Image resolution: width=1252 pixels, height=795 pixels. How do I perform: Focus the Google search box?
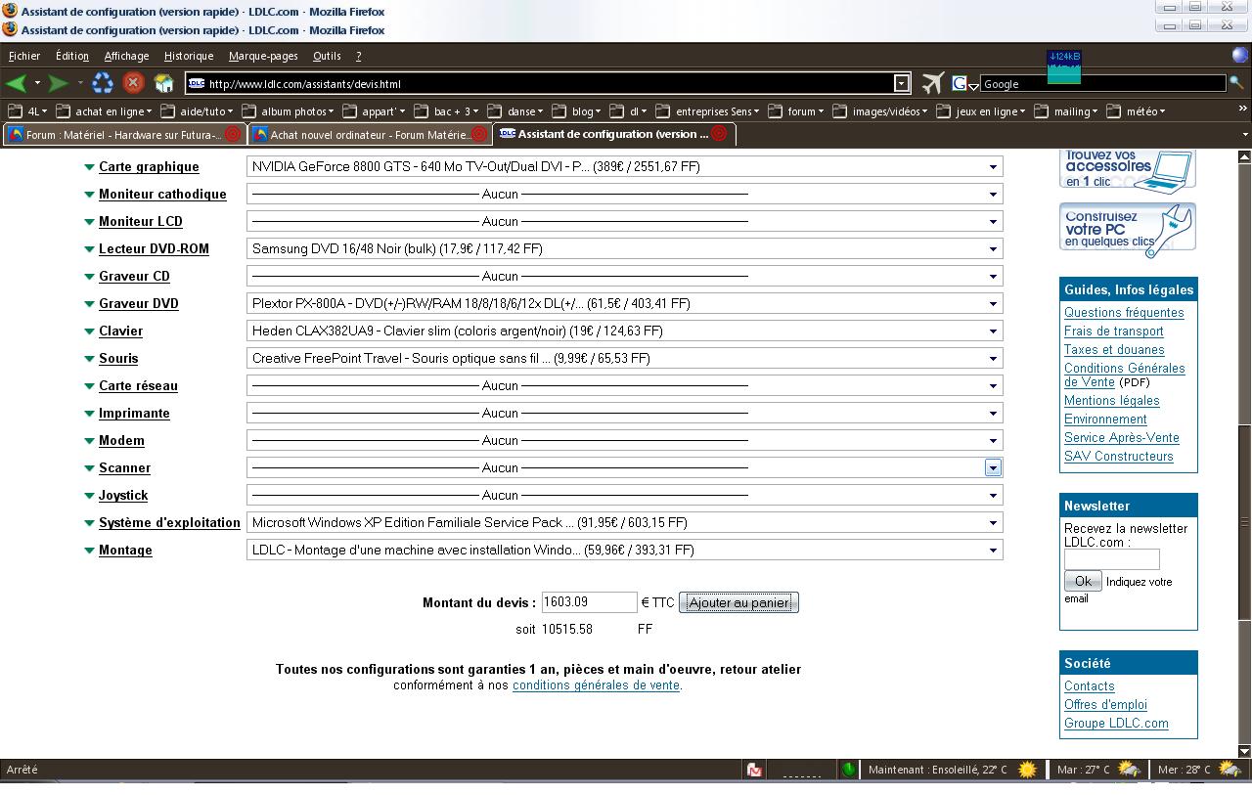tap(1102, 84)
